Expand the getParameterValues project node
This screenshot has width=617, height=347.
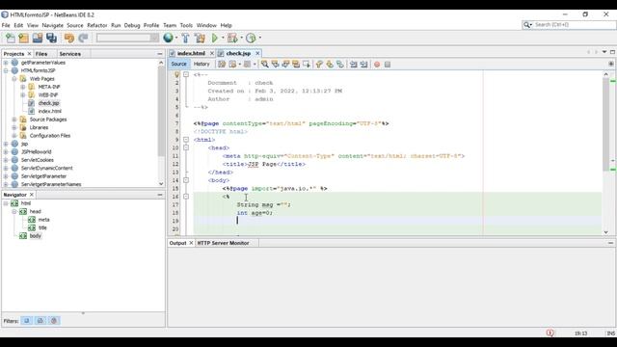point(6,63)
